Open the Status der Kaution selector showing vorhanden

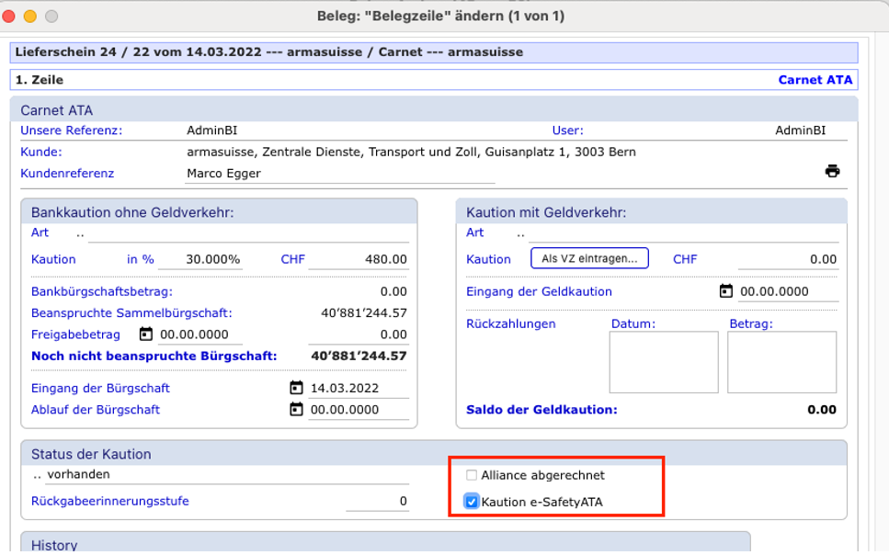click(x=37, y=475)
